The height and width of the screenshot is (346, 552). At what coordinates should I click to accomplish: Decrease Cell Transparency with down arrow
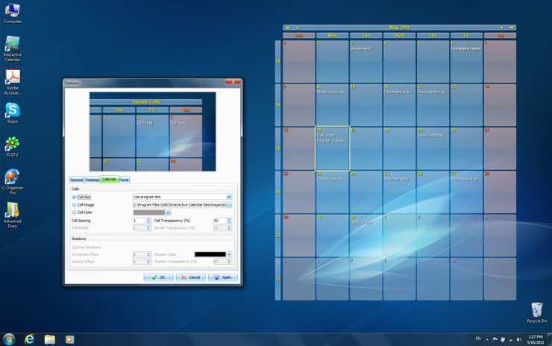[229, 222]
